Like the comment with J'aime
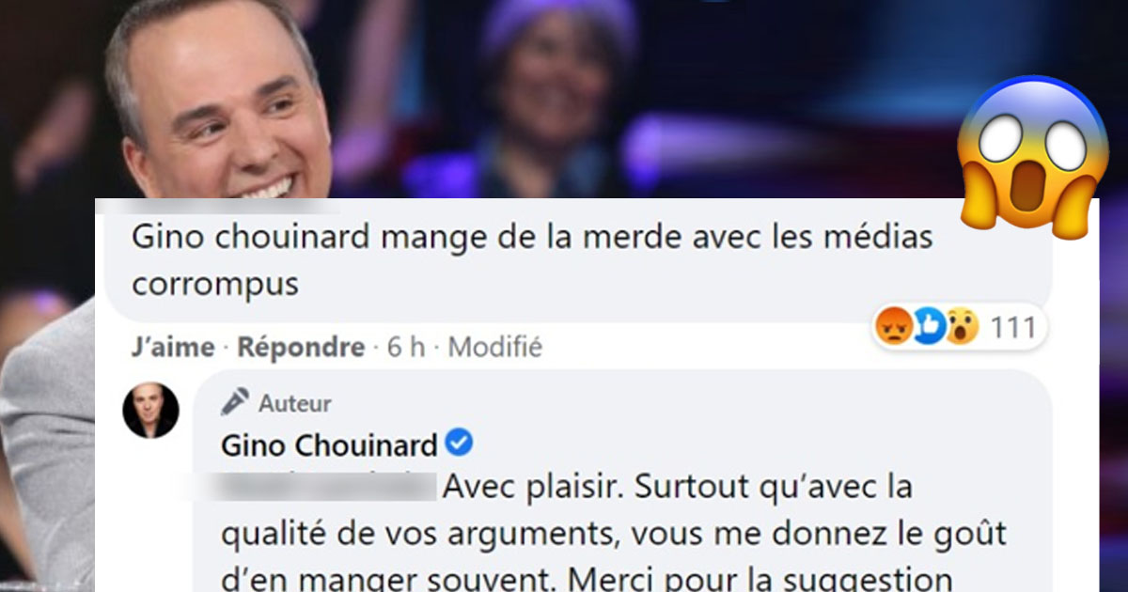 (173, 348)
